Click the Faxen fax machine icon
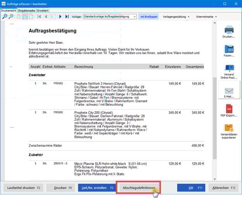242x198 pixels. 229,51
